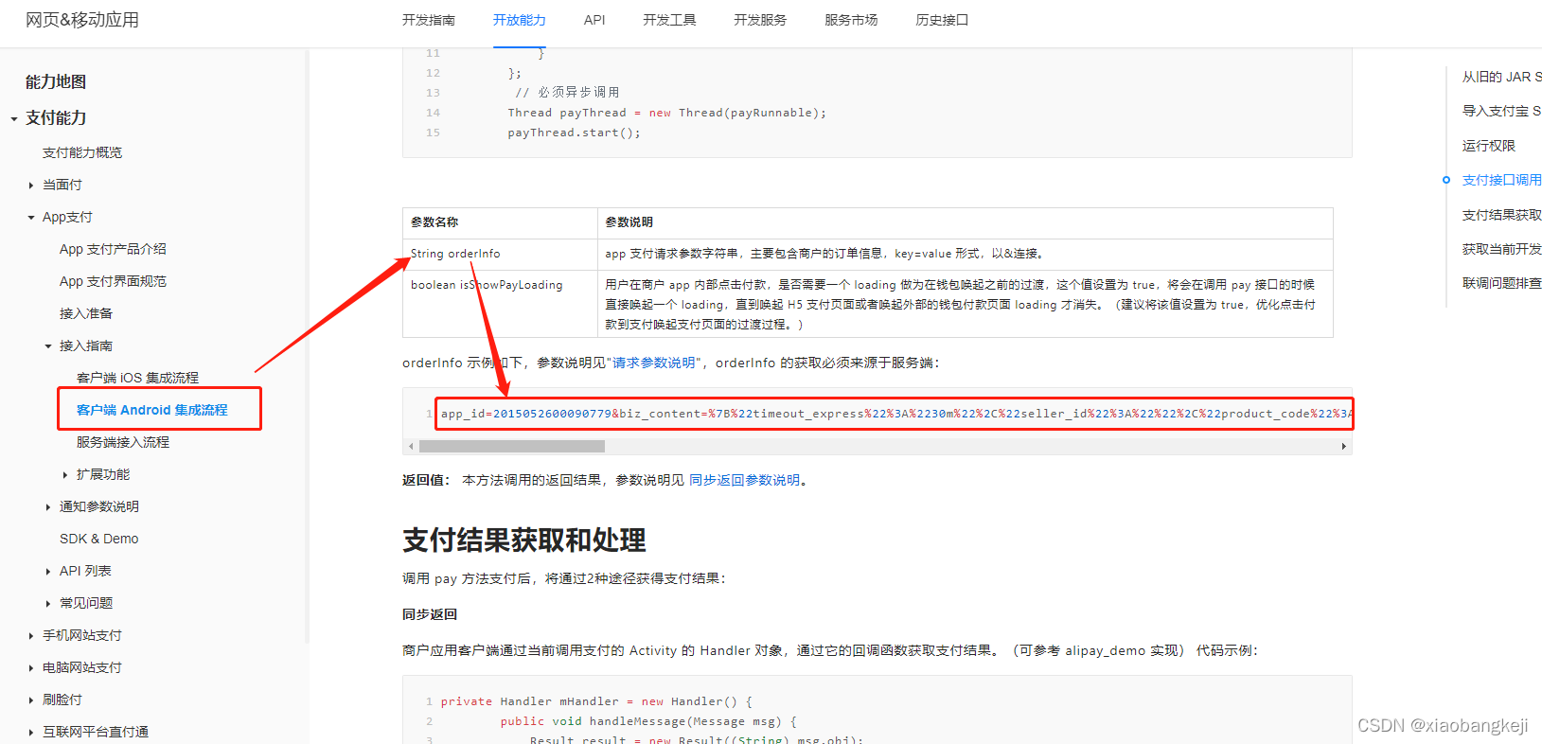Open SDK & Demo page
Viewport: 1542px width, 744px height.
tap(99, 539)
